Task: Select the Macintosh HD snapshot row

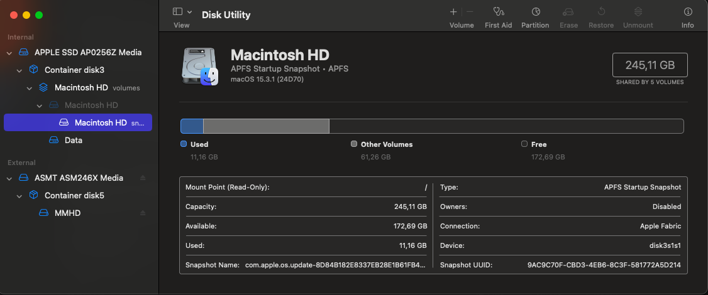Action: pos(78,122)
